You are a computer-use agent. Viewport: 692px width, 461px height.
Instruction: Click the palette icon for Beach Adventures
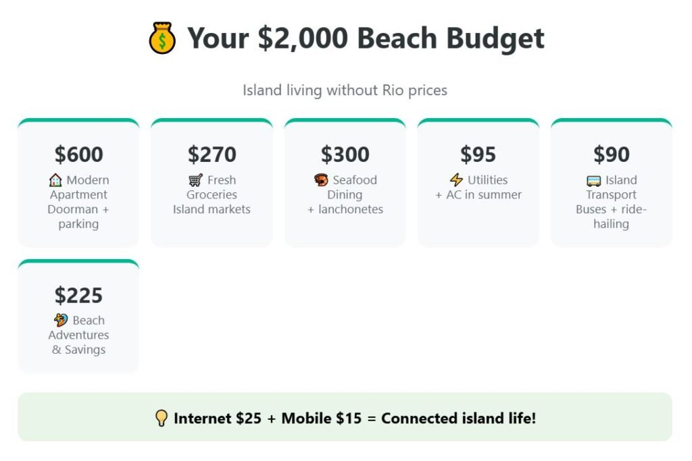(x=61, y=321)
